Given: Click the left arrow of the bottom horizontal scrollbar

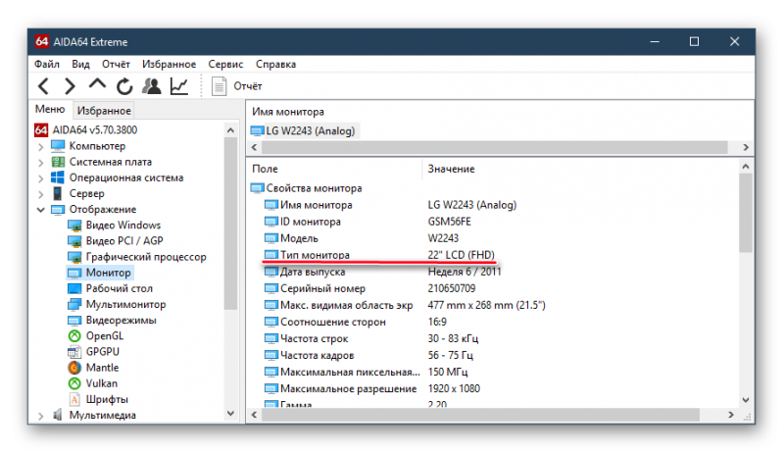Looking at the screenshot, I should click(x=255, y=415).
